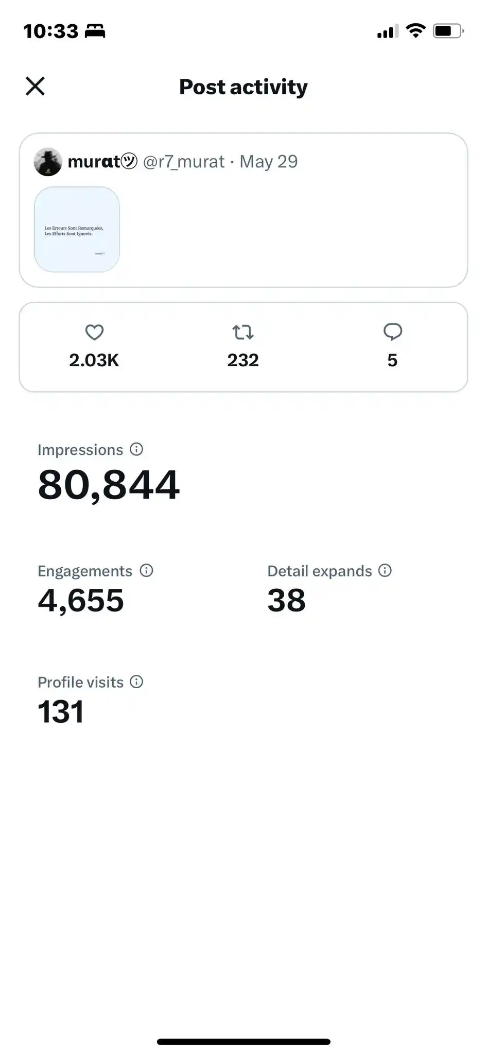Tap the battery status icon
The width and height of the screenshot is (487, 1055).
point(448,31)
